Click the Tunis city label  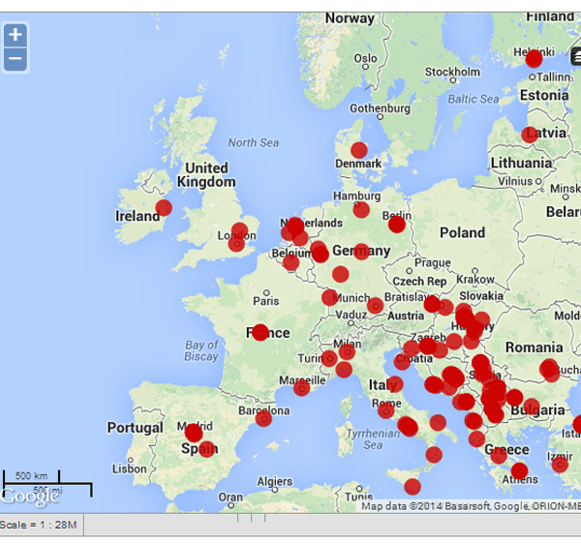coord(358,497)
